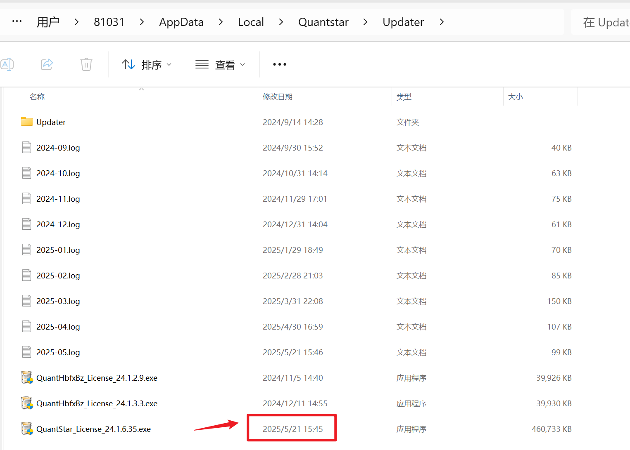Select Updater breadcrumb segment
Screen dimensions: 630x450
point(403,22)
